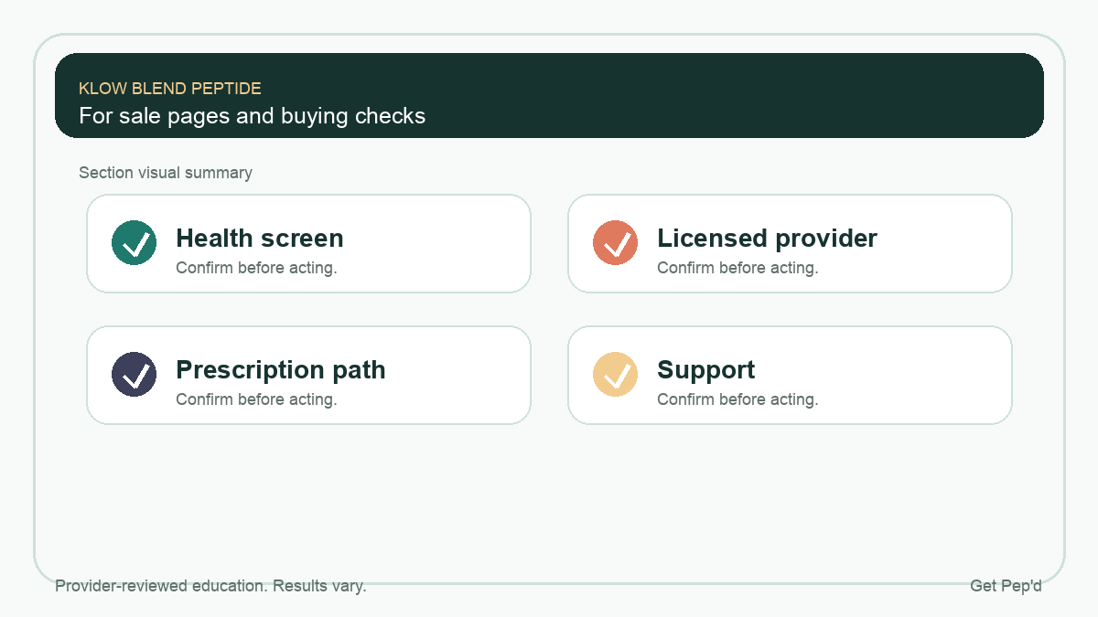
Task: Click the dark purple checkmark beside Prescription path
Action: tap(135, 375)
